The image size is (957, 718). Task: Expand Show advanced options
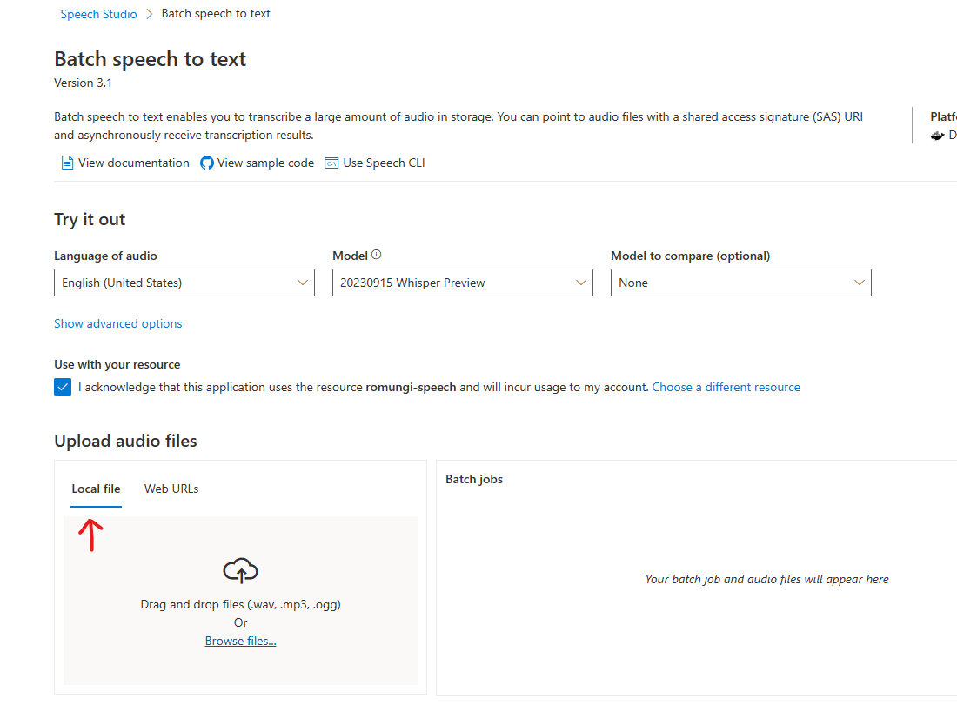118,324
